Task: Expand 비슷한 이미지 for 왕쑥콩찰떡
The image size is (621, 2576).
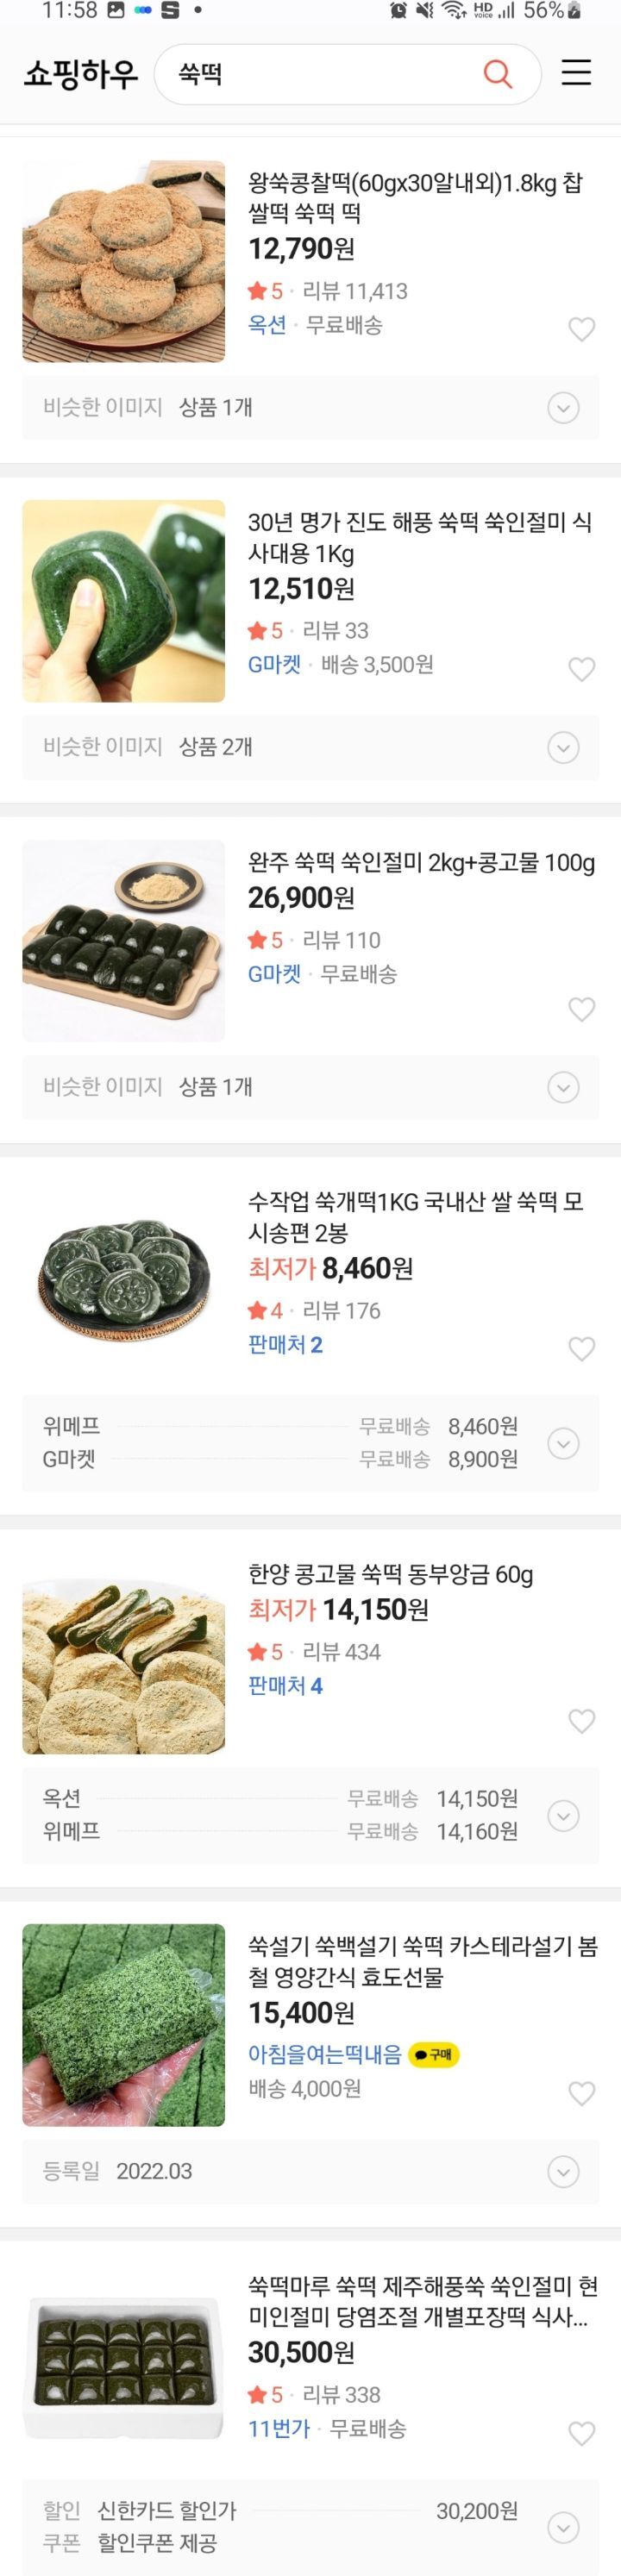Action: click(x=567, y=407)
